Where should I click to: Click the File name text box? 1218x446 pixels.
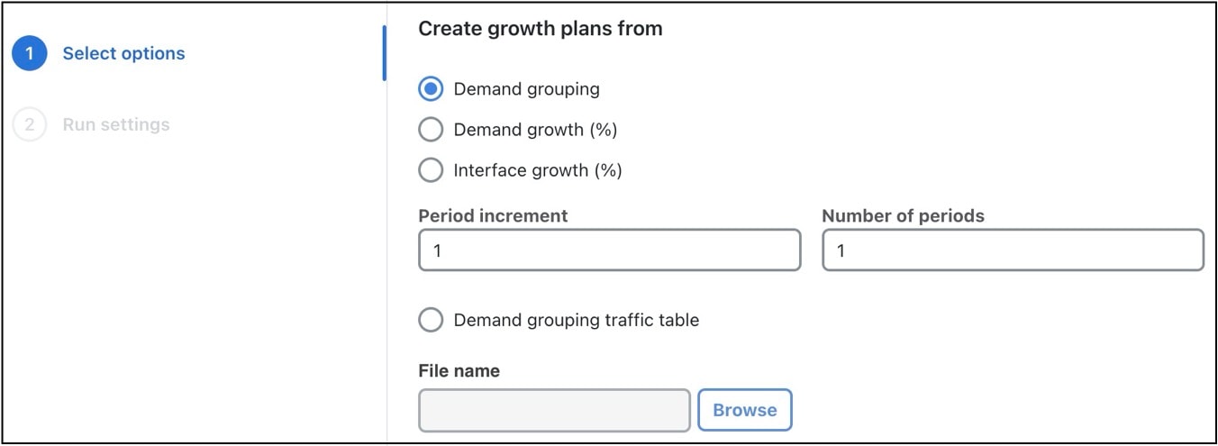coord(554,410)
